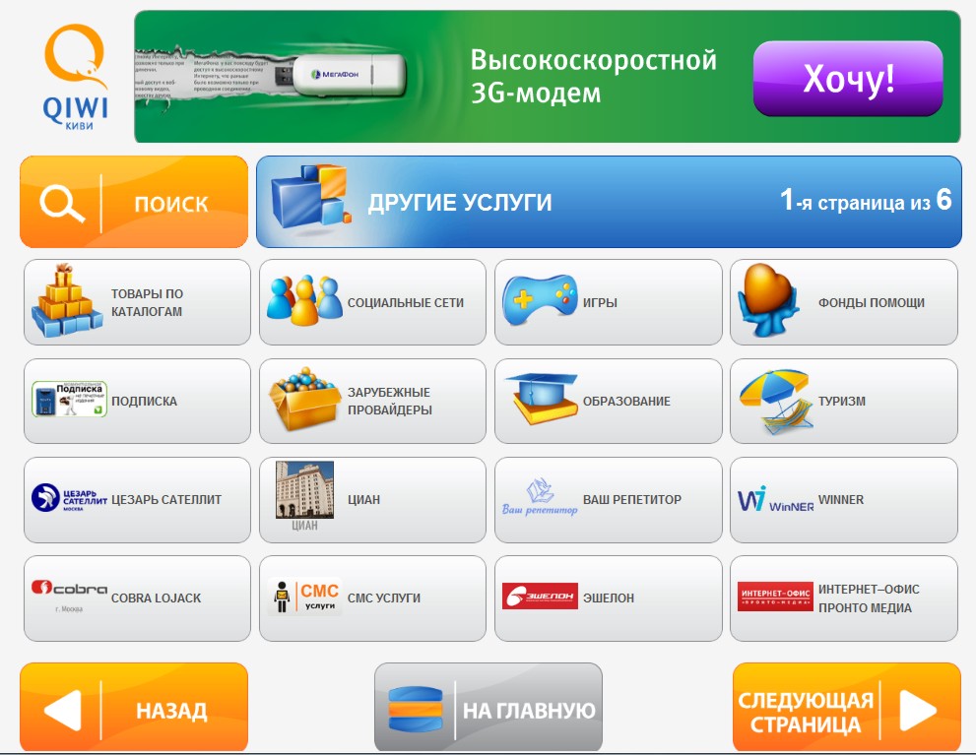Open the ЦИАН provider label

(363, 499)
